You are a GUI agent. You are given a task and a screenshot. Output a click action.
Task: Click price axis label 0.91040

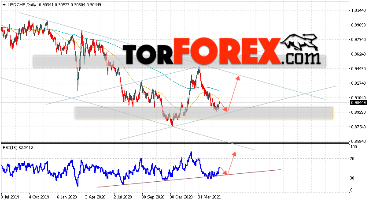(358, 97)
